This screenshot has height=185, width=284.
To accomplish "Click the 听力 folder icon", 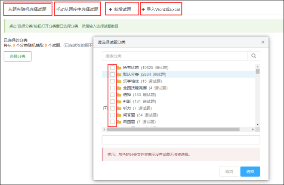I will pos(119,108).
